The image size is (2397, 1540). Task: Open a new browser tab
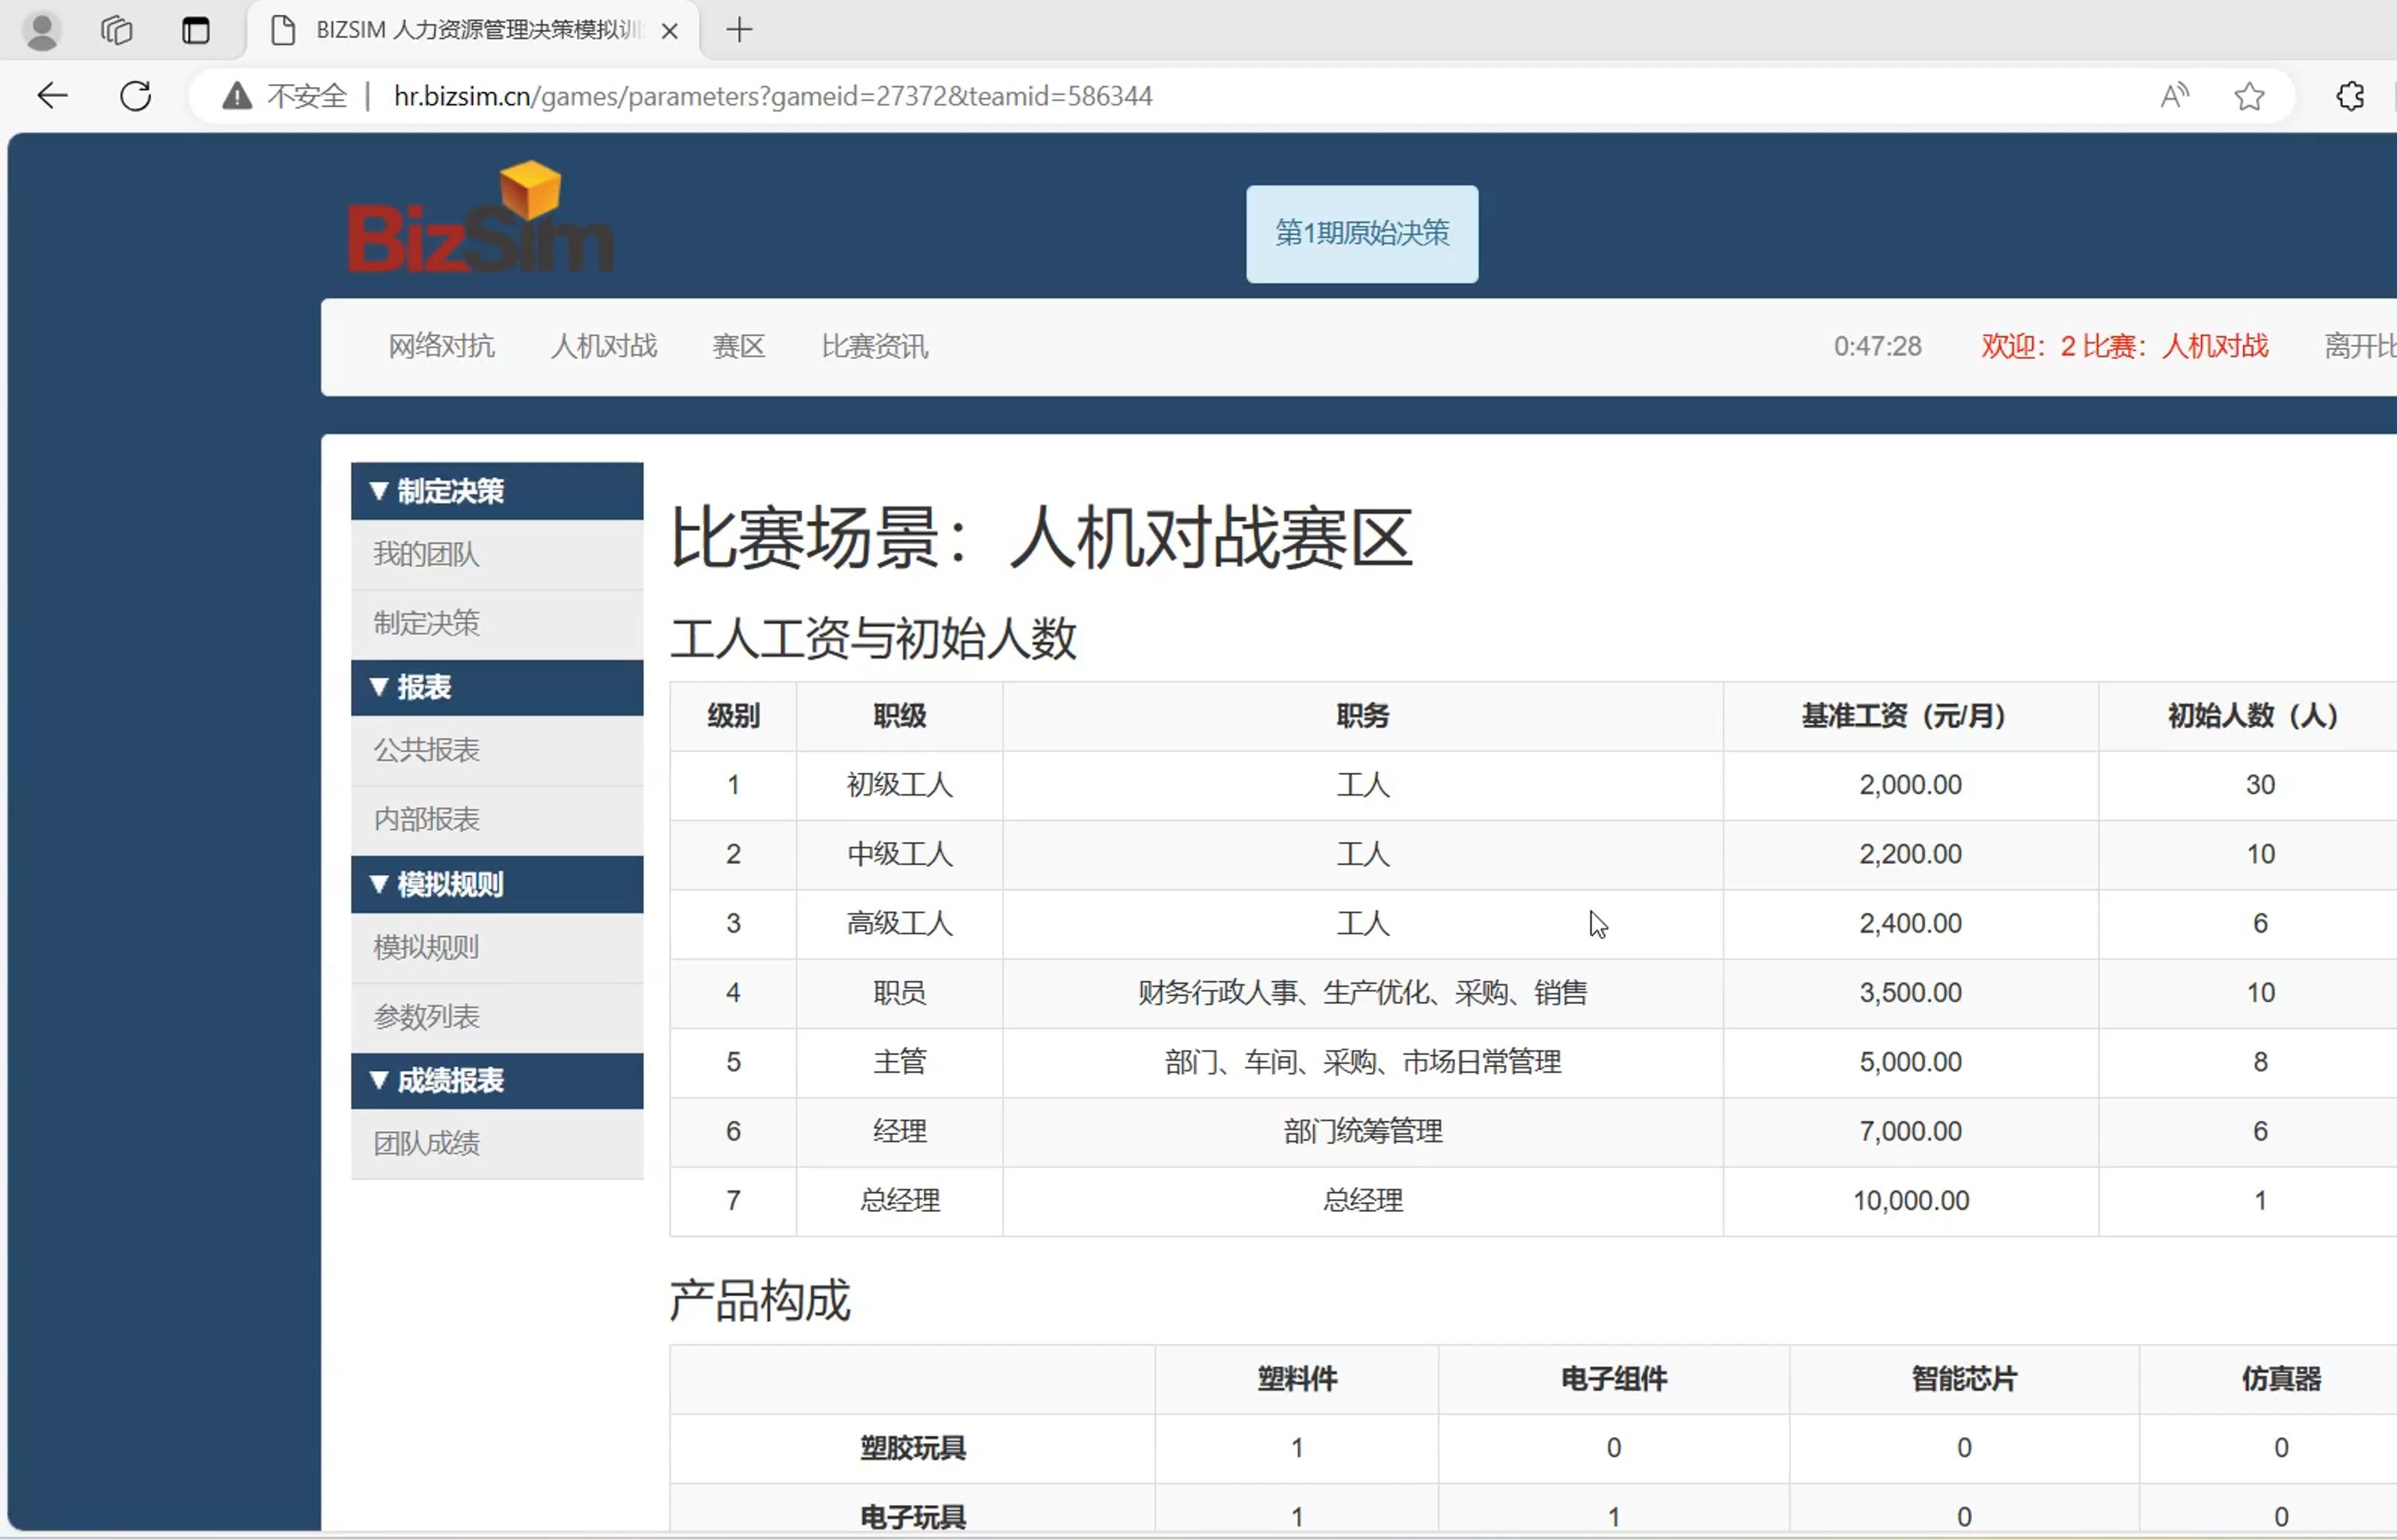pyautogui.click(x=739, y=30)
